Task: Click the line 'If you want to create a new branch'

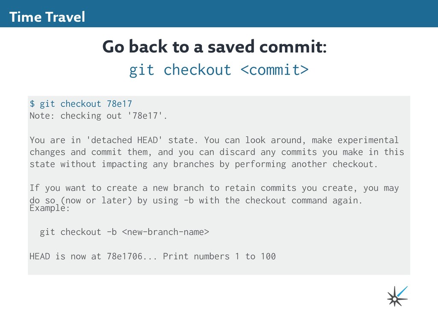Action: pyautogui.click(x=214, y=188)
